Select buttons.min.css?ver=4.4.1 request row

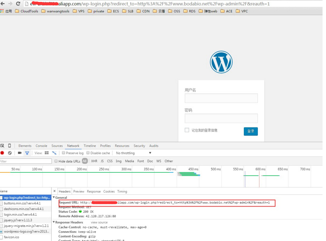(x=26, y=203)
